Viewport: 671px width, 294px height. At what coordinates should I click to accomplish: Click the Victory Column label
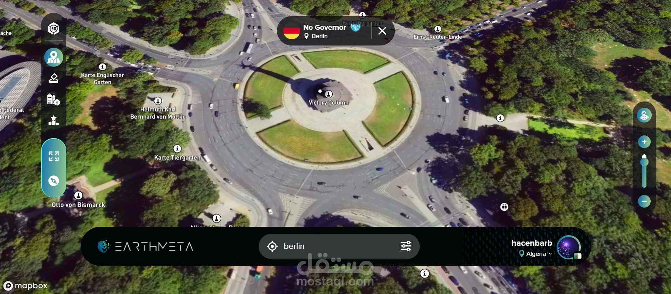click(329, 103)
